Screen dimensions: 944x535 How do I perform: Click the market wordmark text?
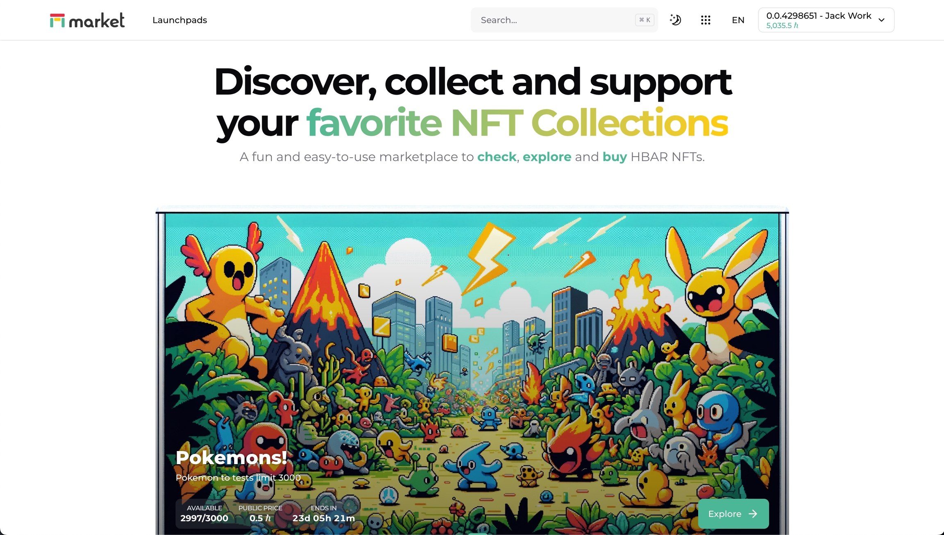pos(97,20)
